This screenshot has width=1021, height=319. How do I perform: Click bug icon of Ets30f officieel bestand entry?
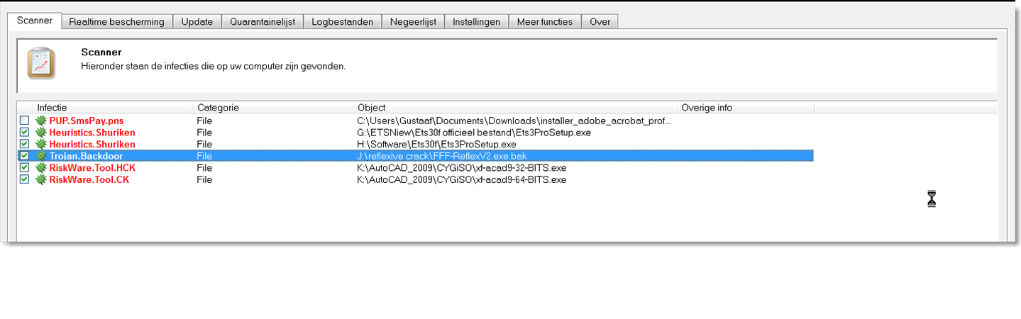(40, 133)
